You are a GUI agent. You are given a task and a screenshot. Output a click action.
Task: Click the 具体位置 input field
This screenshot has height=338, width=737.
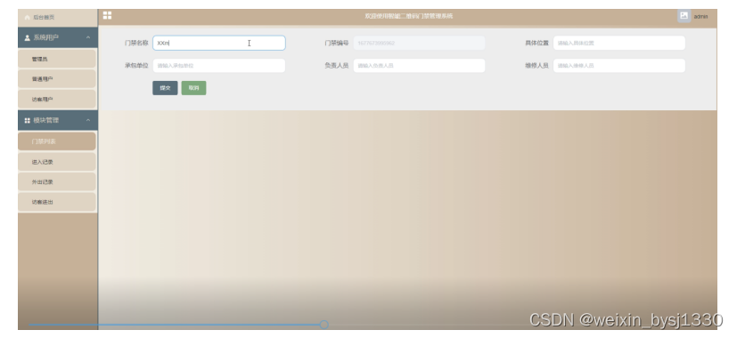tap(619, 43)
